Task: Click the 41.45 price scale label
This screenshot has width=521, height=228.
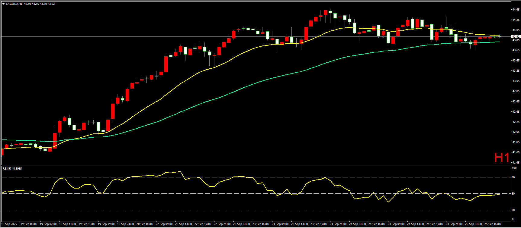Action: [516, 163]
